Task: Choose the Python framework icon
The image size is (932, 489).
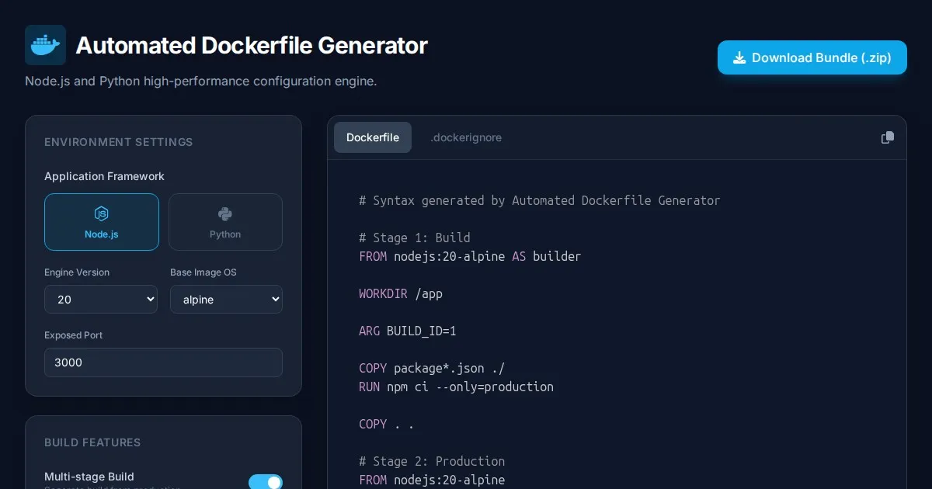Action: [x=225, y=214]
